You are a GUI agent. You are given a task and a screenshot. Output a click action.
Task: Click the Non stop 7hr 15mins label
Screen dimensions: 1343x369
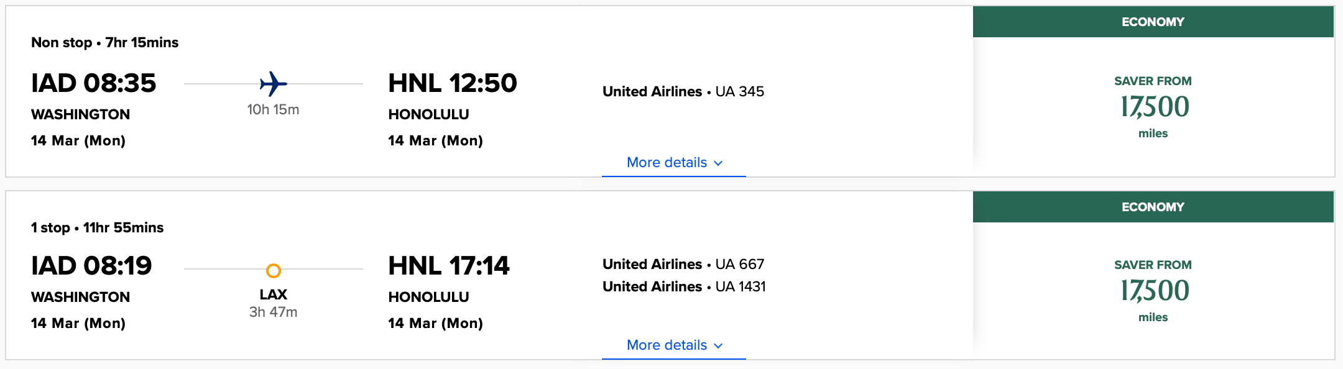pyautogui.click(x=104, y=42)
